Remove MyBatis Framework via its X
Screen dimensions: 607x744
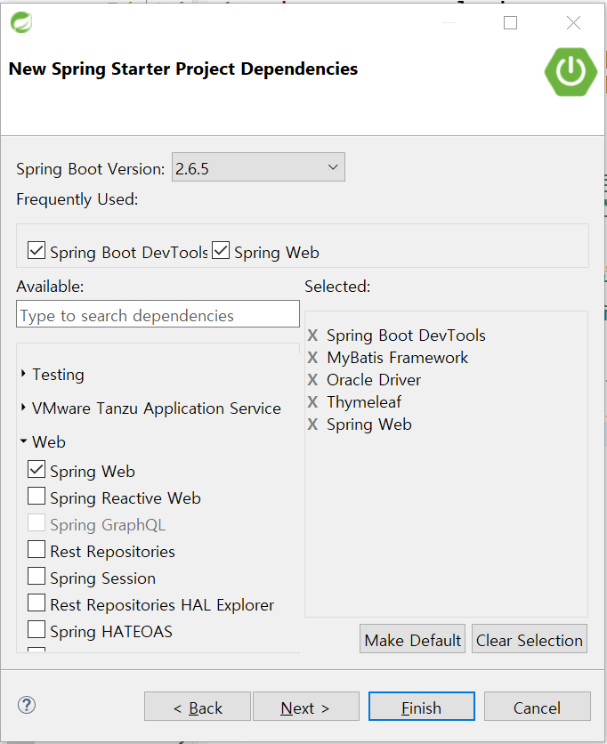pyautogui.click(x=312, y=358)
